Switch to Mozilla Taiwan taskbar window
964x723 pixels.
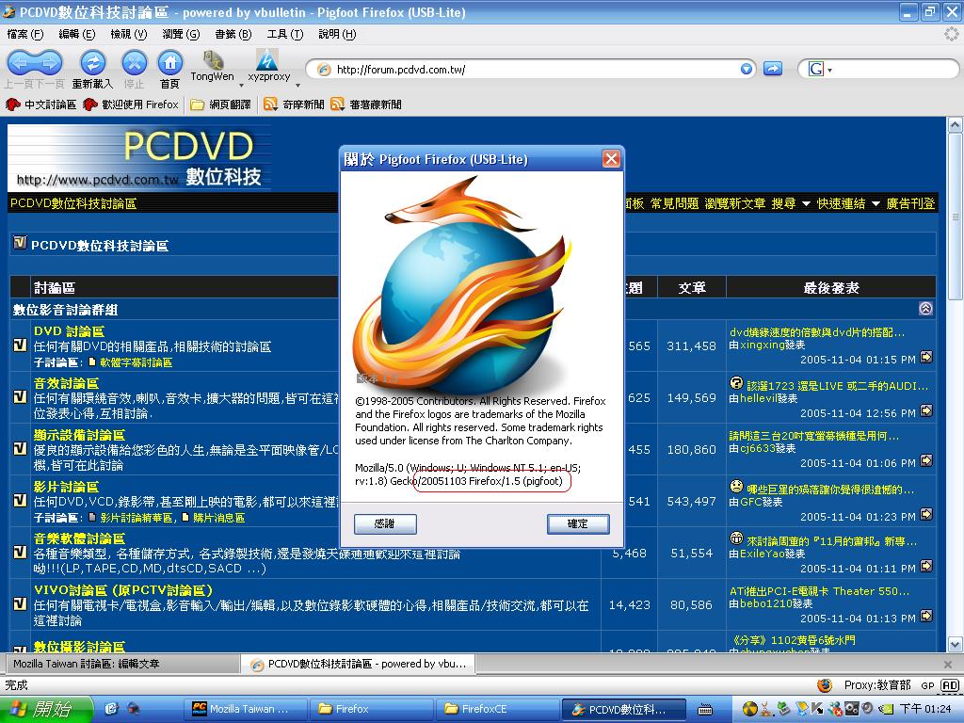[x=247, y=709]
